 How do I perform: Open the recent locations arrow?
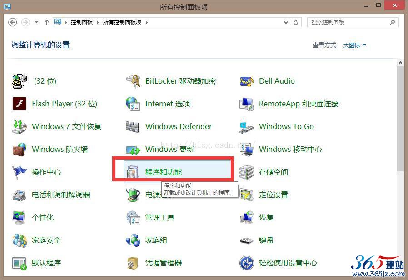point(37,22)
